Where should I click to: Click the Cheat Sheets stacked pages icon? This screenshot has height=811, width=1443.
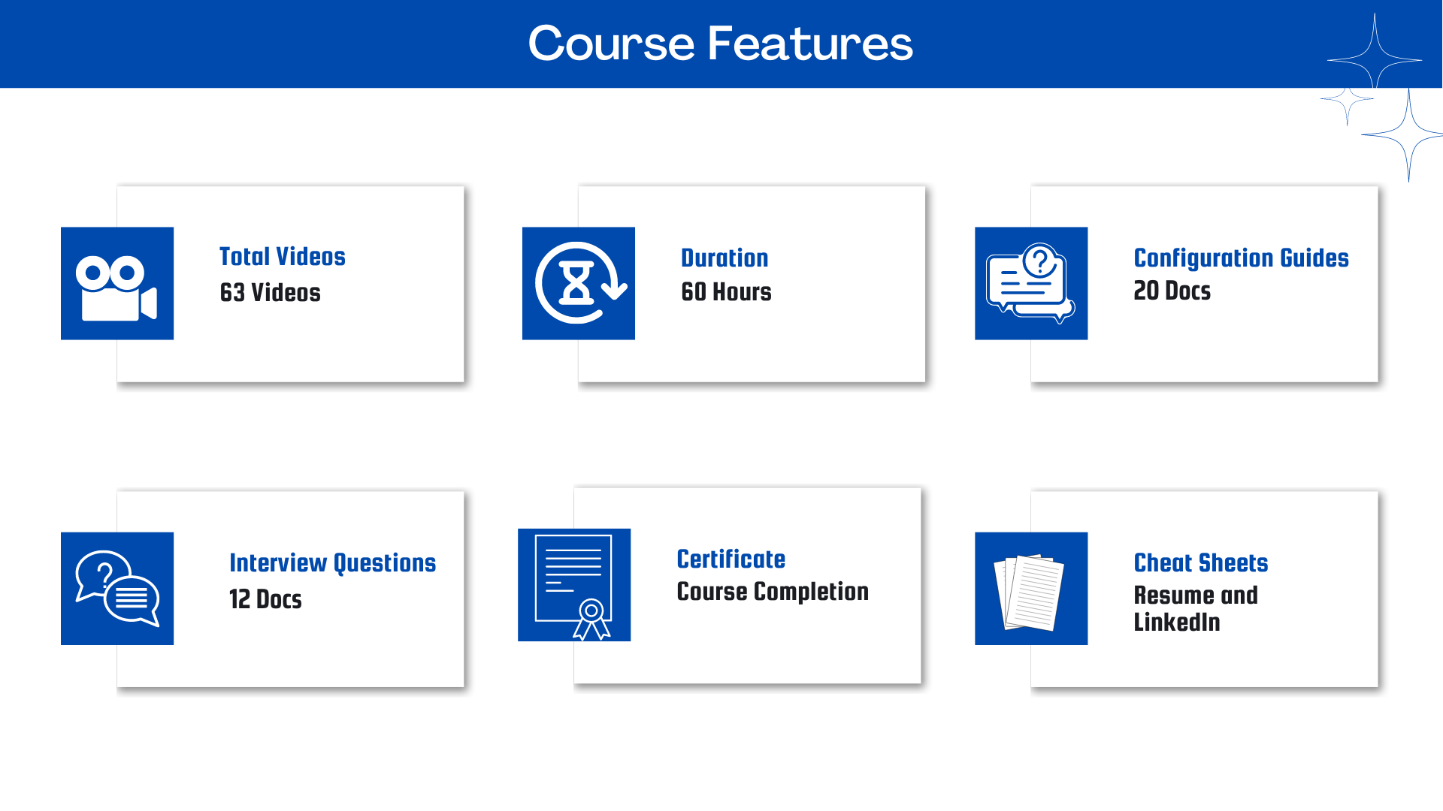(1030, 588)
